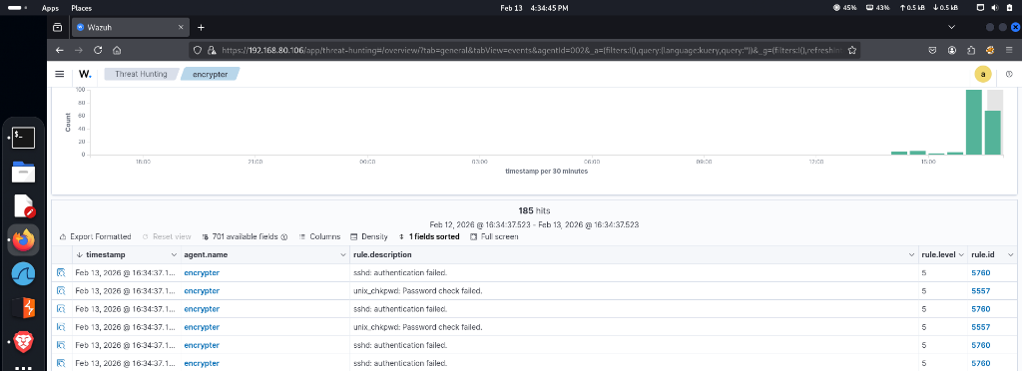The height and width of the screenshot is (371, 1022).
Task: Launch Wireshark from the dock
Action: point(24,274)
